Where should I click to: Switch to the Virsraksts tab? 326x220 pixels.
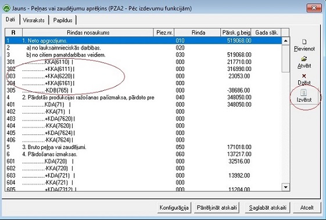[x=34, y=20]
